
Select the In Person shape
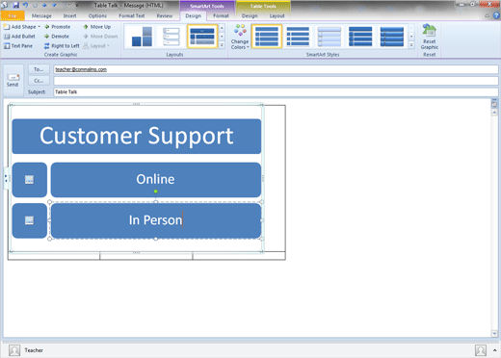point(156,220)
